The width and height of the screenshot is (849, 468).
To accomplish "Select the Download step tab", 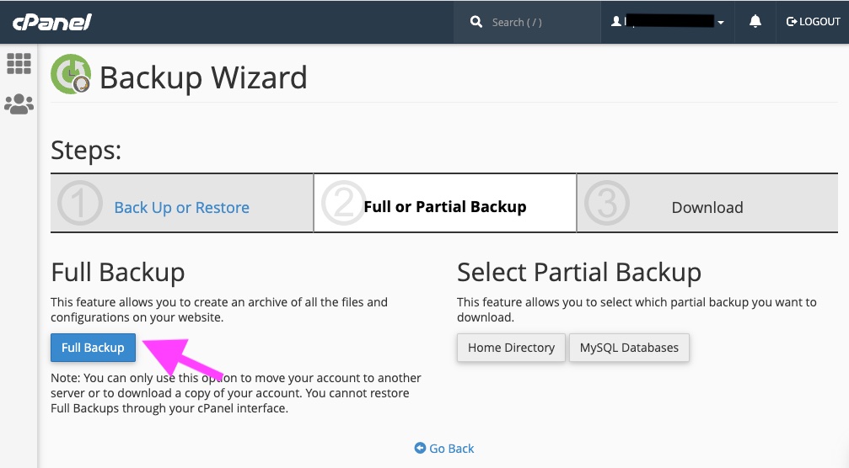I will click(707, 208).
